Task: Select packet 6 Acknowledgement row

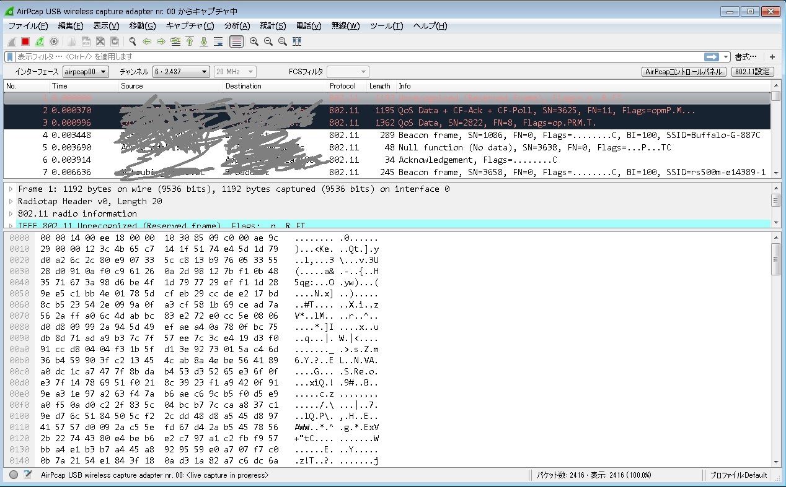Action: (x=387, y=160)
